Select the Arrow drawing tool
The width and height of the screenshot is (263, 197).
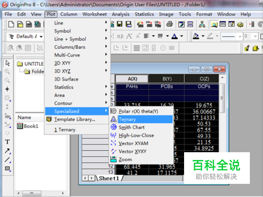click(x=7, y=151)
